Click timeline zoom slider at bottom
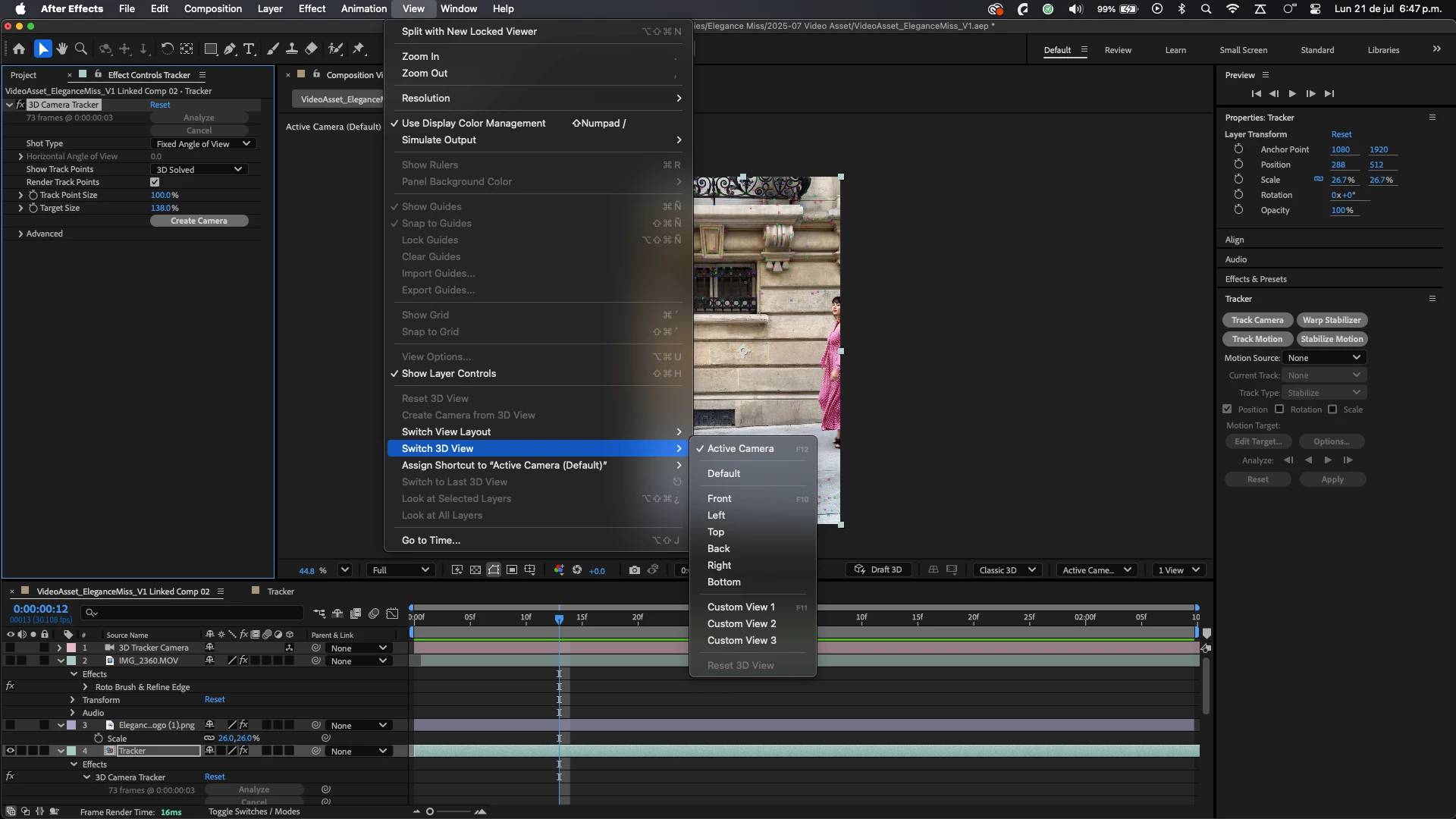This screenshot has width=1456, height=819. click(x=430, y=811)
